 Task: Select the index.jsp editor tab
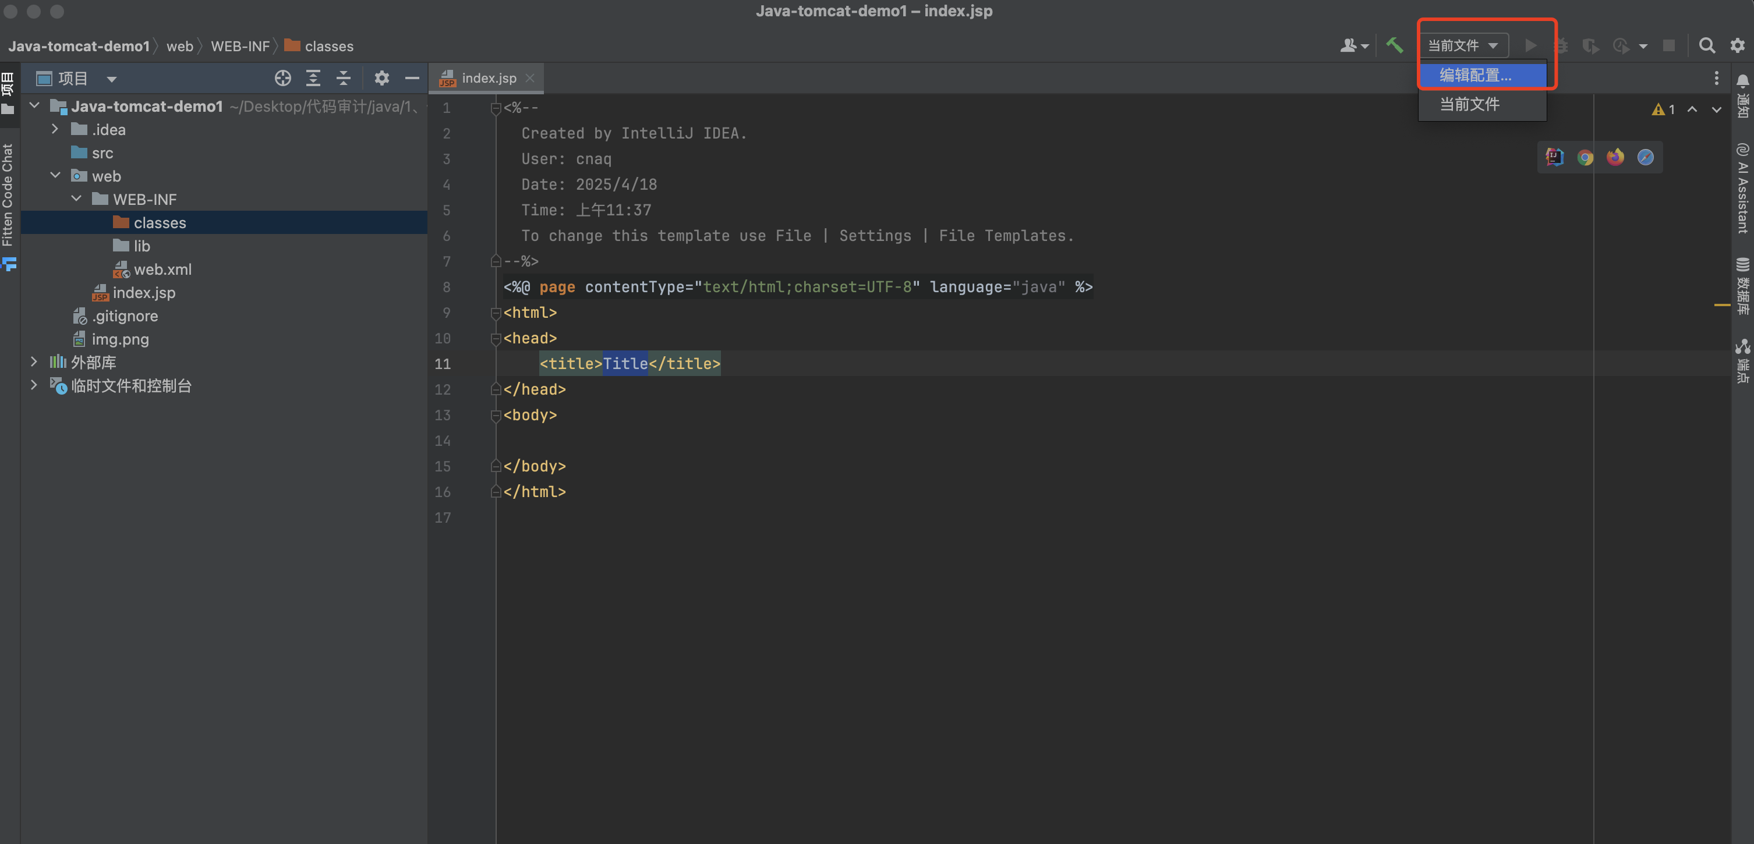(x=488, y=78)
